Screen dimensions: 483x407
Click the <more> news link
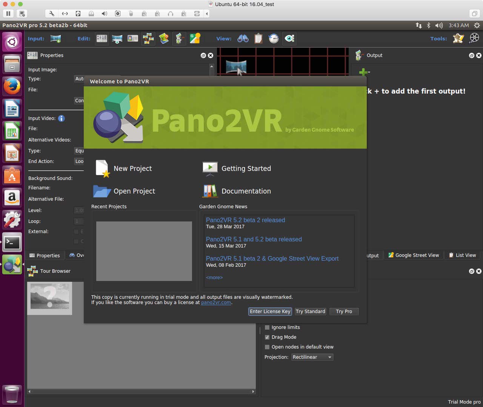coord(214,278)
